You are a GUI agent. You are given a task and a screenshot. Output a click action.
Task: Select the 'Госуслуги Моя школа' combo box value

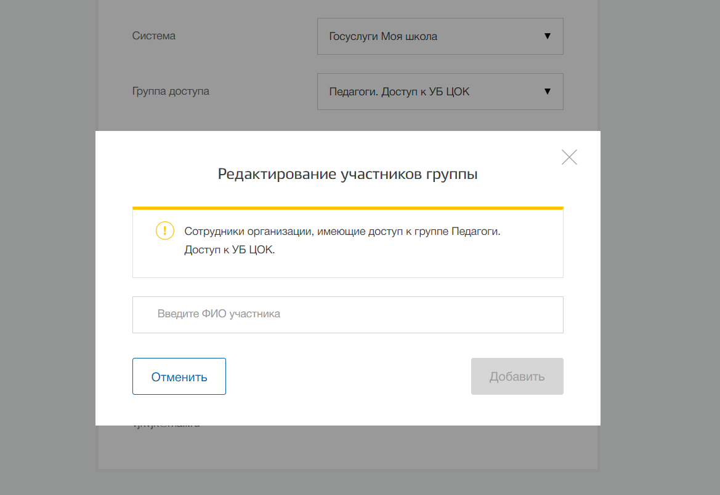pos(383,36)
